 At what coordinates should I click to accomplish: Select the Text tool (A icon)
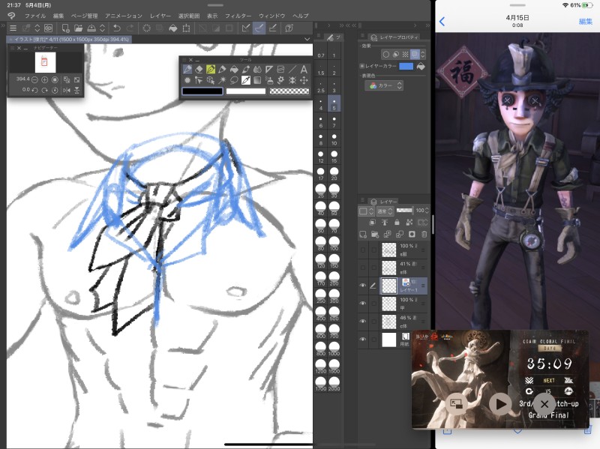[304, 69]
